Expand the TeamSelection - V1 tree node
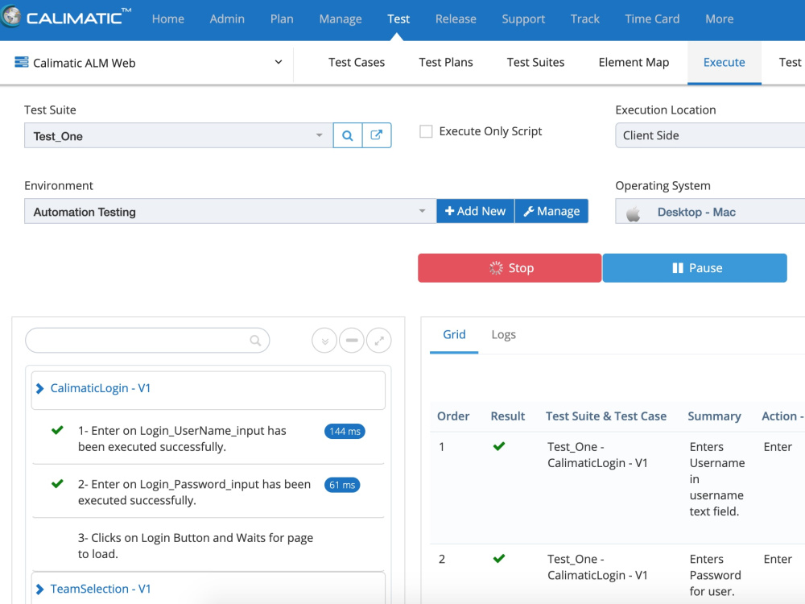This screenshot has width=805, height=604. [39, 590]
